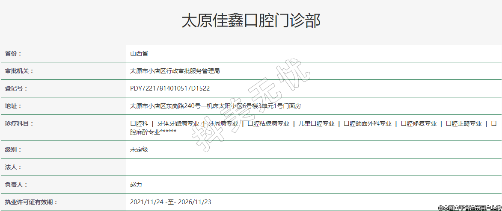Screen dimensions: 502x211
Task: Click the 审批机关 row label
Action: pos(19,71)
